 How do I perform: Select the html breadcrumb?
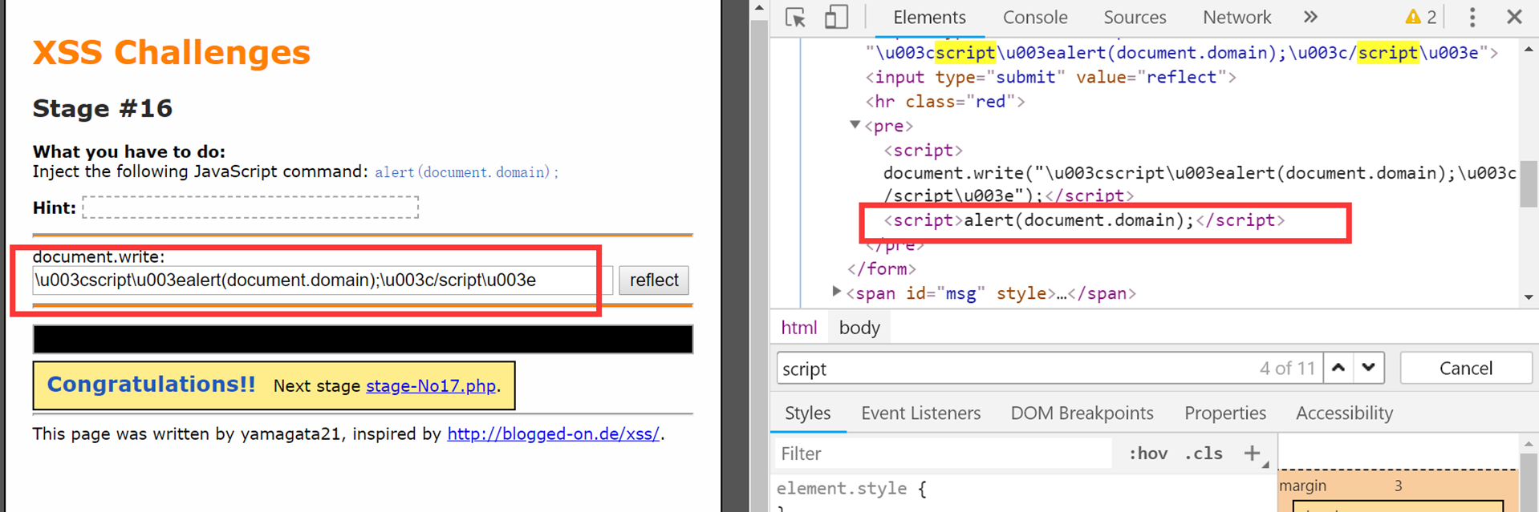click(798, 327)
